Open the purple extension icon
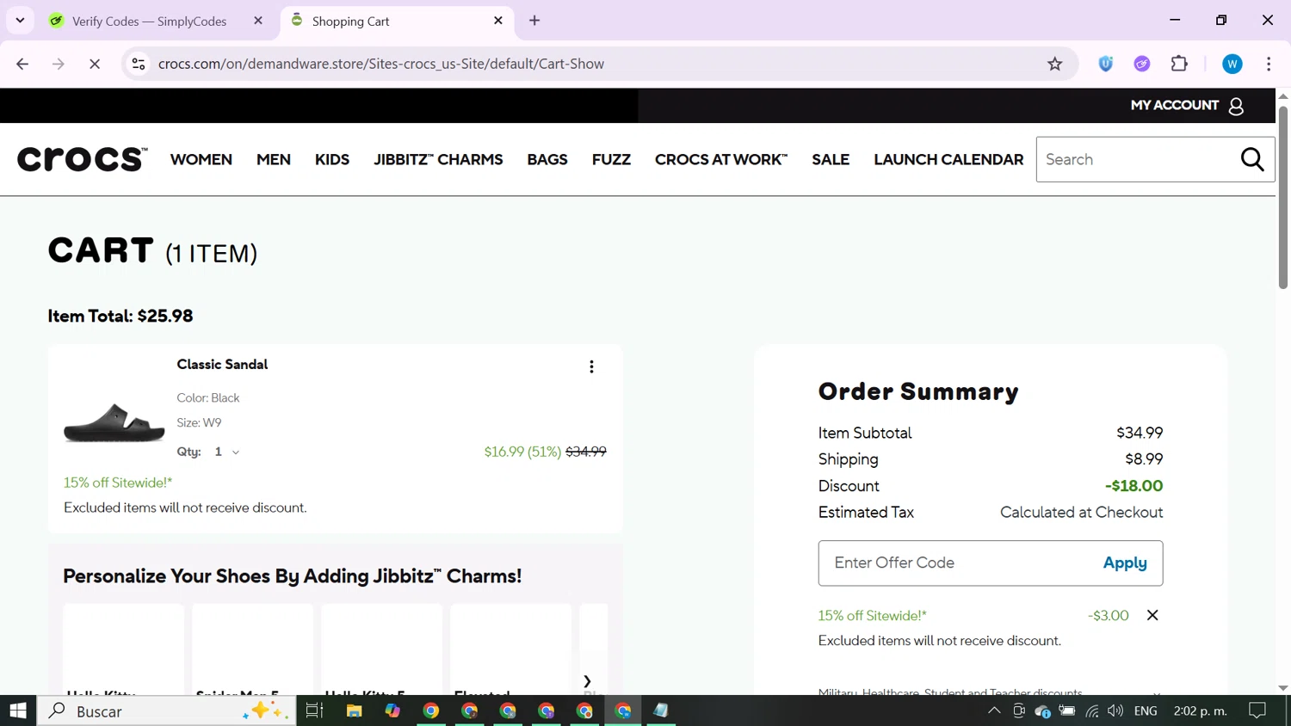The image size is (1291, 726). pos(1142,64)
